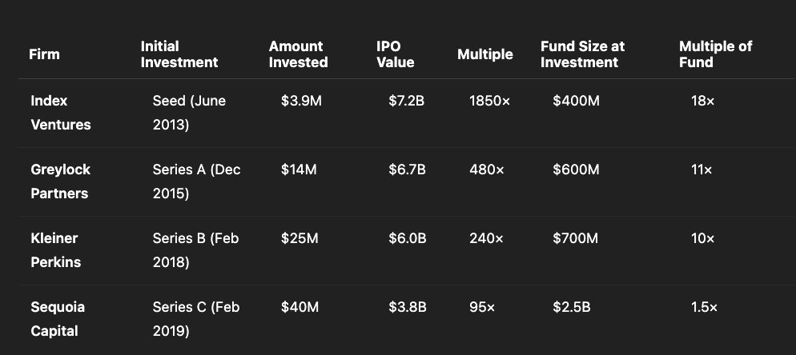The width and height of the screenshot is (796, 355).
Task: Click the Initial Investment column header
Action: coord(179,54)
